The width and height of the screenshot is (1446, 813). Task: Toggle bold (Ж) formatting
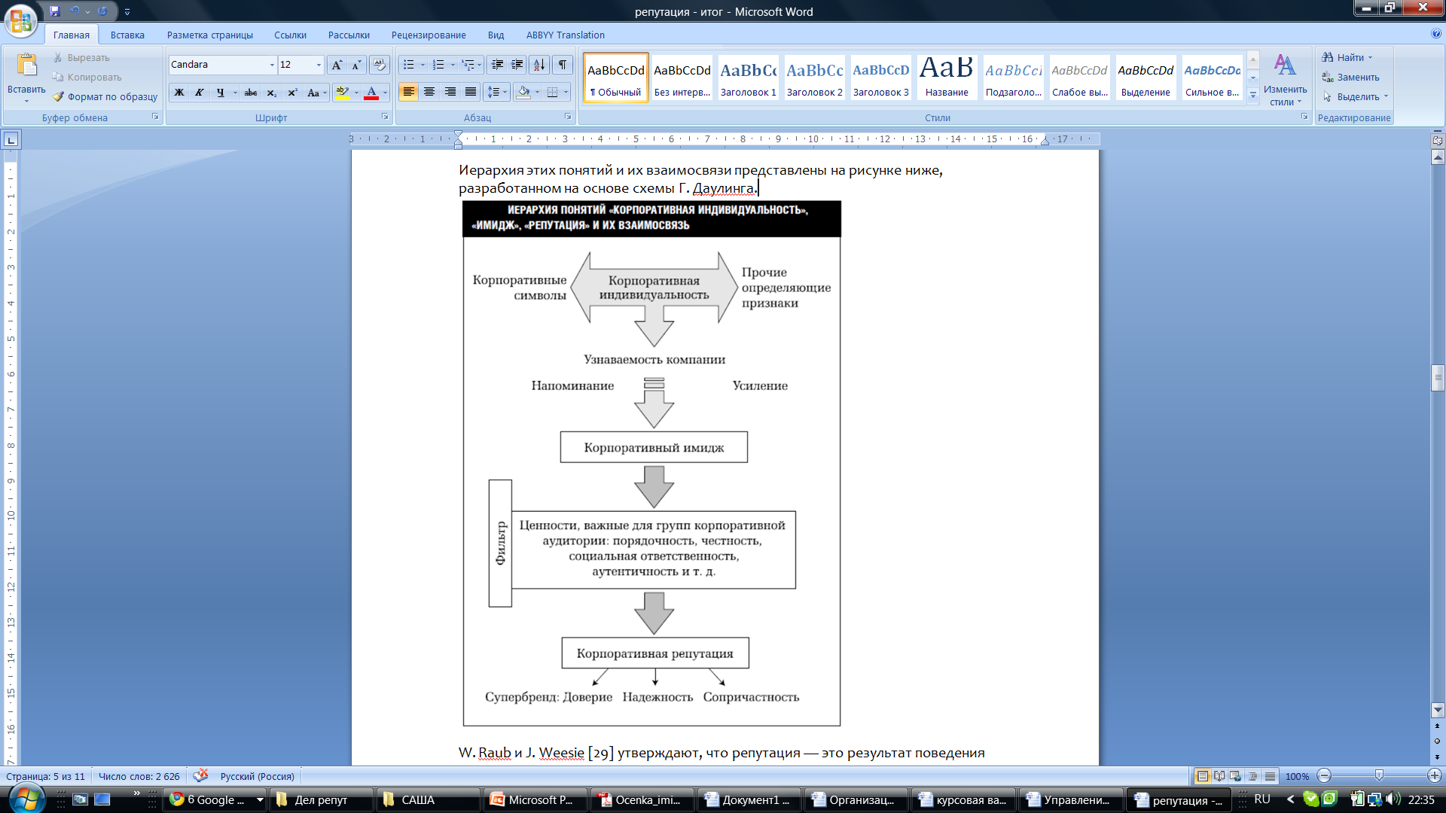point(179,93)
